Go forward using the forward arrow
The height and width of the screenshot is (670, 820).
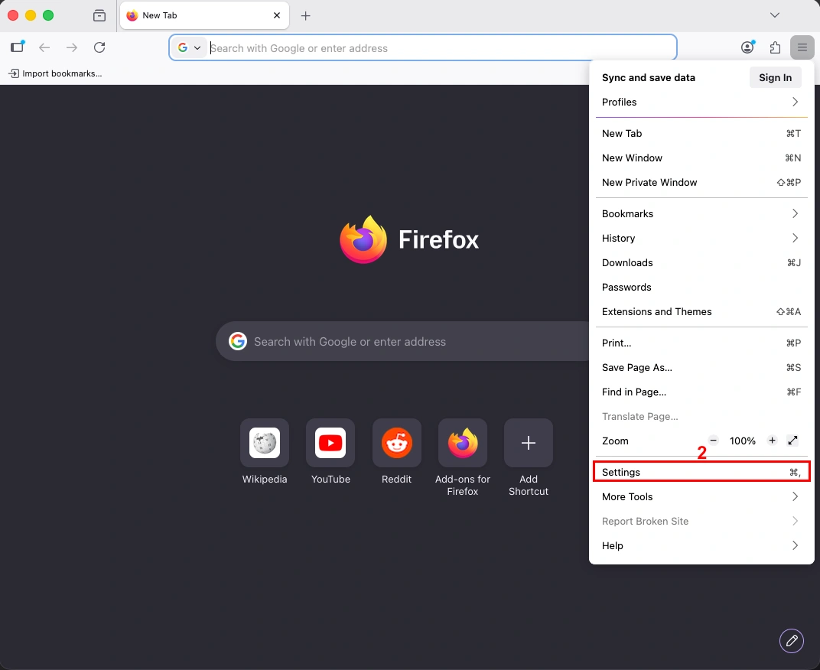point(72,47)
